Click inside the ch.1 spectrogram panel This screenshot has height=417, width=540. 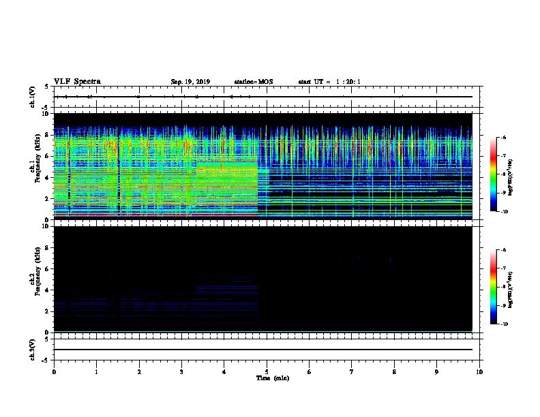[x=263, y=166]
